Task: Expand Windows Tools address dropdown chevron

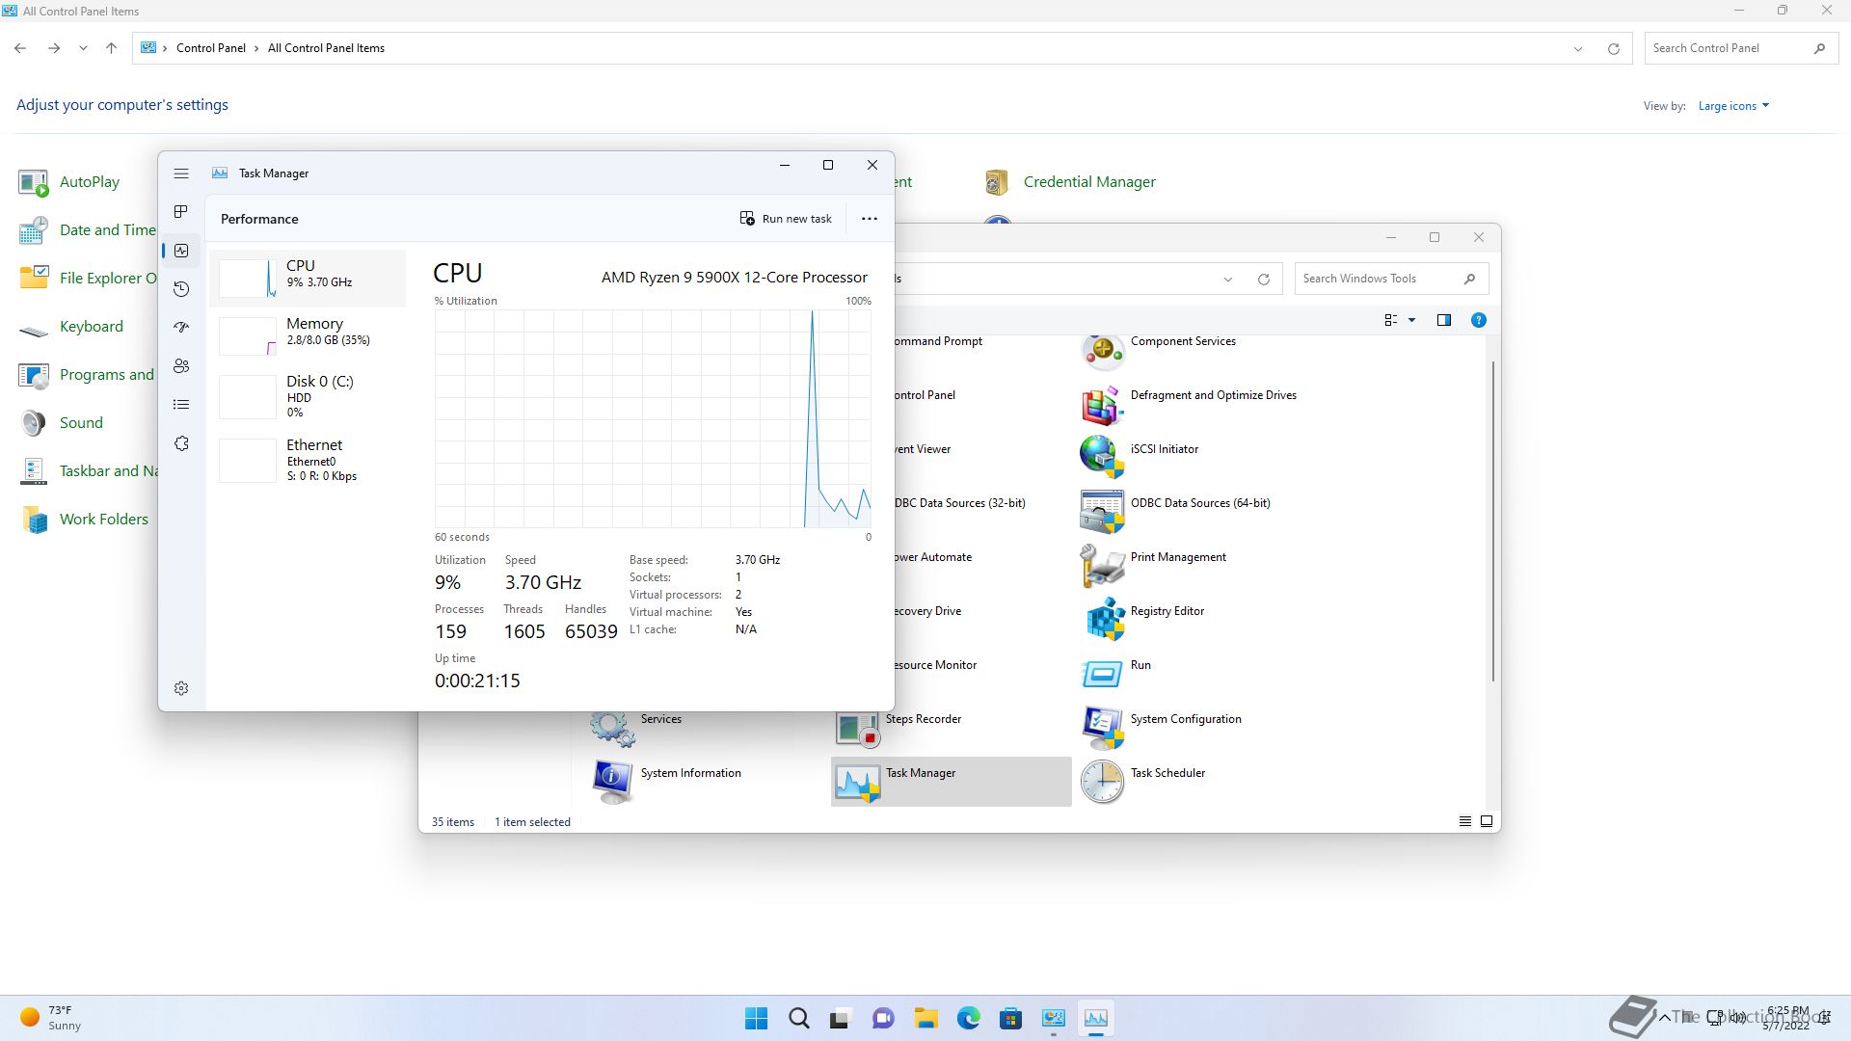Action: tap(1227, 280)
